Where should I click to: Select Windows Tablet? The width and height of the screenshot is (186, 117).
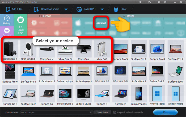[157, 95]
